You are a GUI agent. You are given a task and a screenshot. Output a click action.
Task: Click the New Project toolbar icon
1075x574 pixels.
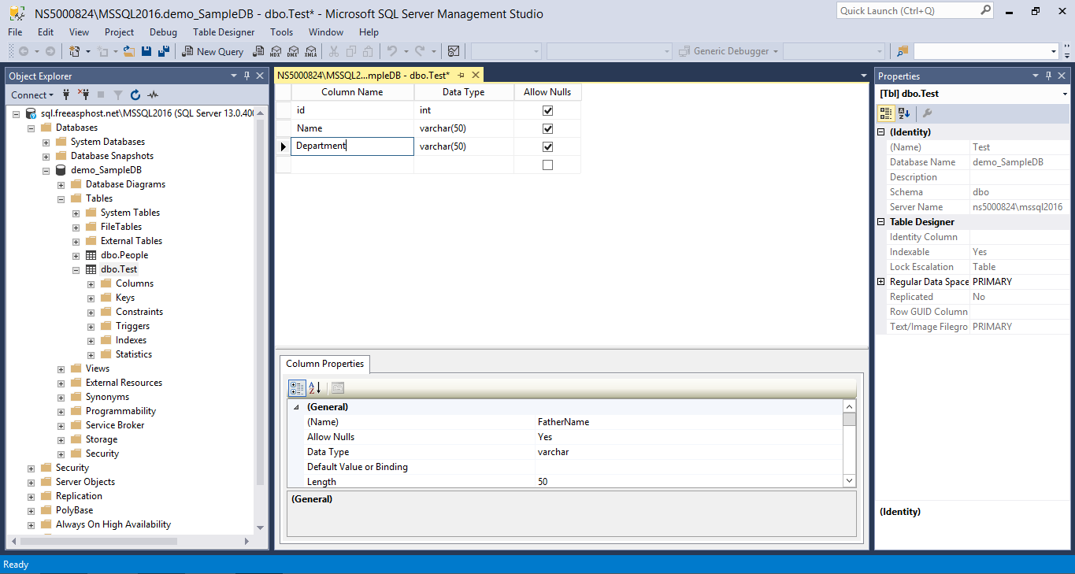tap(74, 51)
